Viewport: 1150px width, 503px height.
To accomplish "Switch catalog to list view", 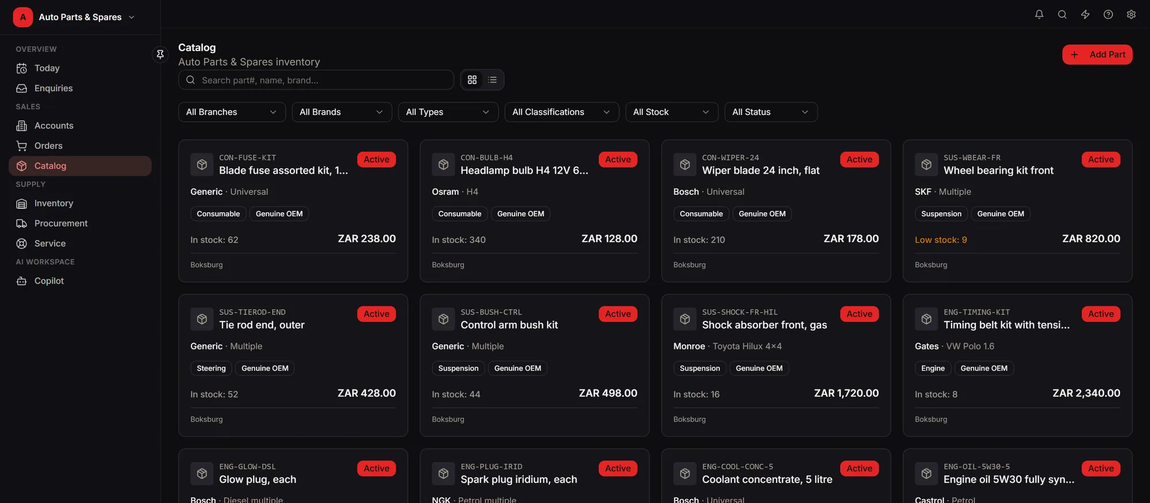I will click(492, 80).
